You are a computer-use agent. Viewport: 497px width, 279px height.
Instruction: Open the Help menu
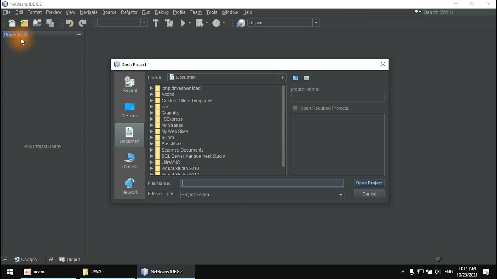(x=247, y=12)
